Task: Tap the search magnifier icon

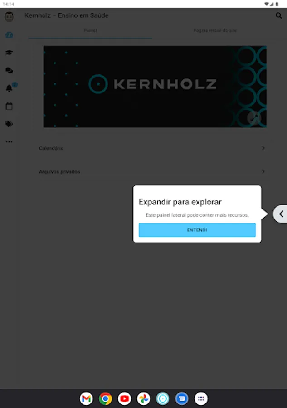Action: [279, 15]
